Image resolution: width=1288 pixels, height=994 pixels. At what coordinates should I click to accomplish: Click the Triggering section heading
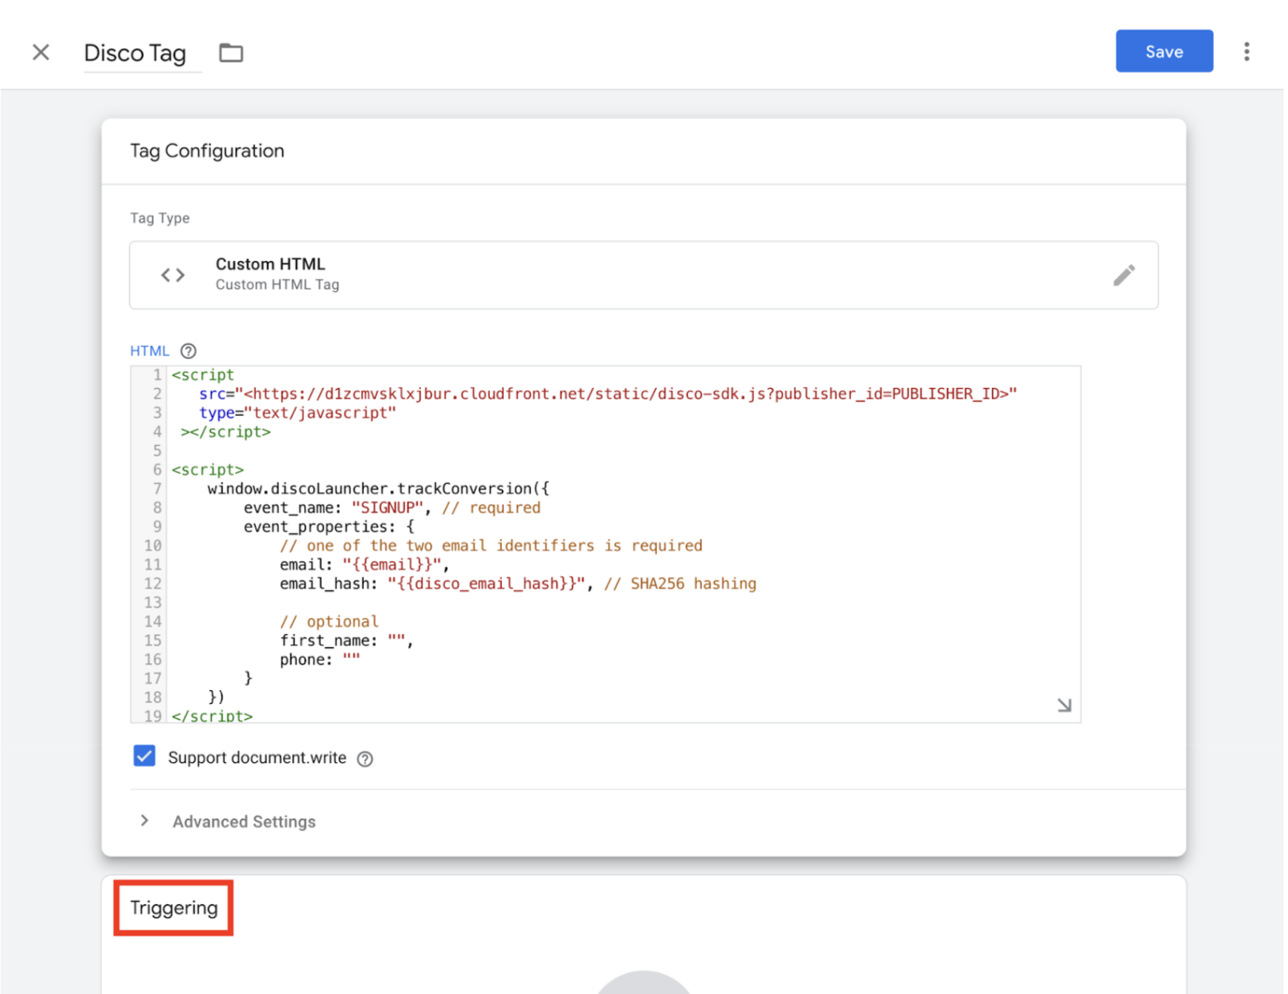coord(174,908)
